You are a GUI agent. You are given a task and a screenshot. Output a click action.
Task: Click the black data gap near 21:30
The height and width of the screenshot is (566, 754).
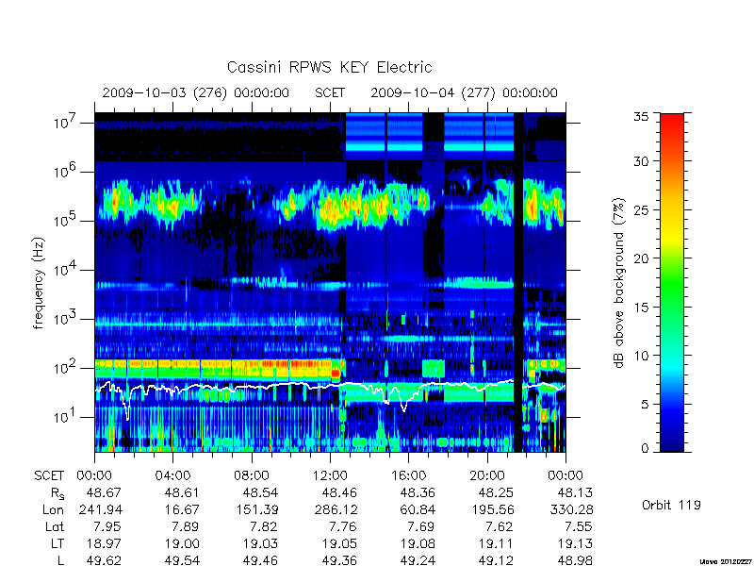pos(517,282)
